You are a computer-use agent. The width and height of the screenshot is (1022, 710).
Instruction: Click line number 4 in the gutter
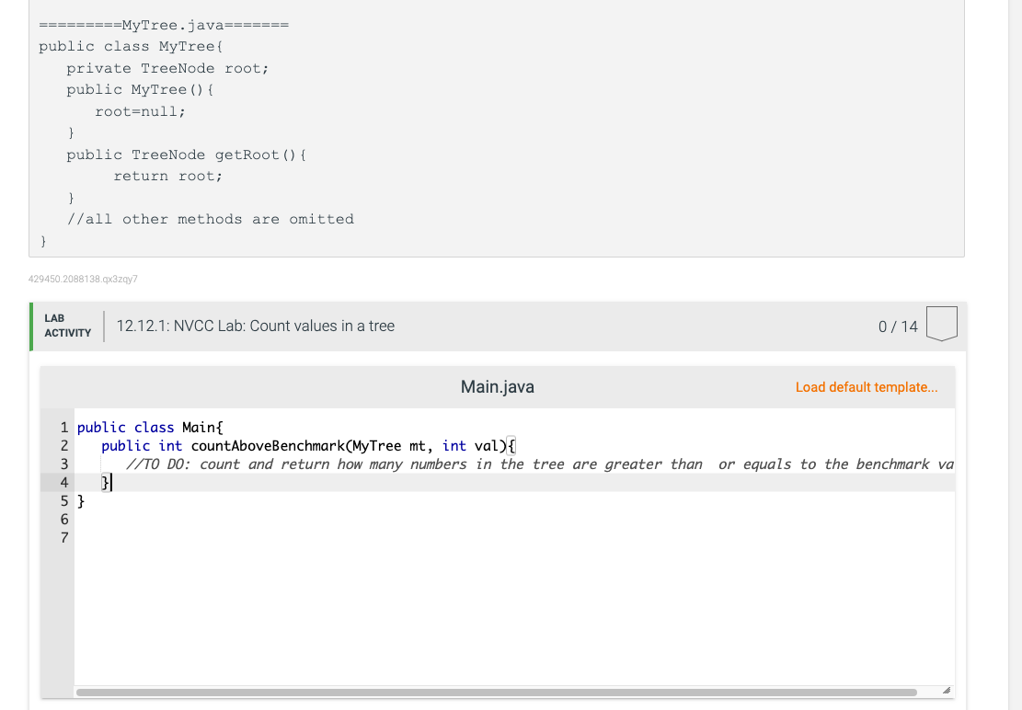[63, 482]
